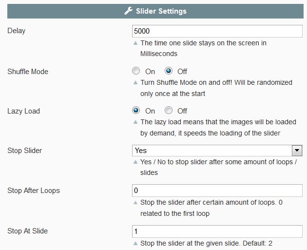307x250 pixels.
Task: Click the Stop Slider label
Action: point(25,151)
